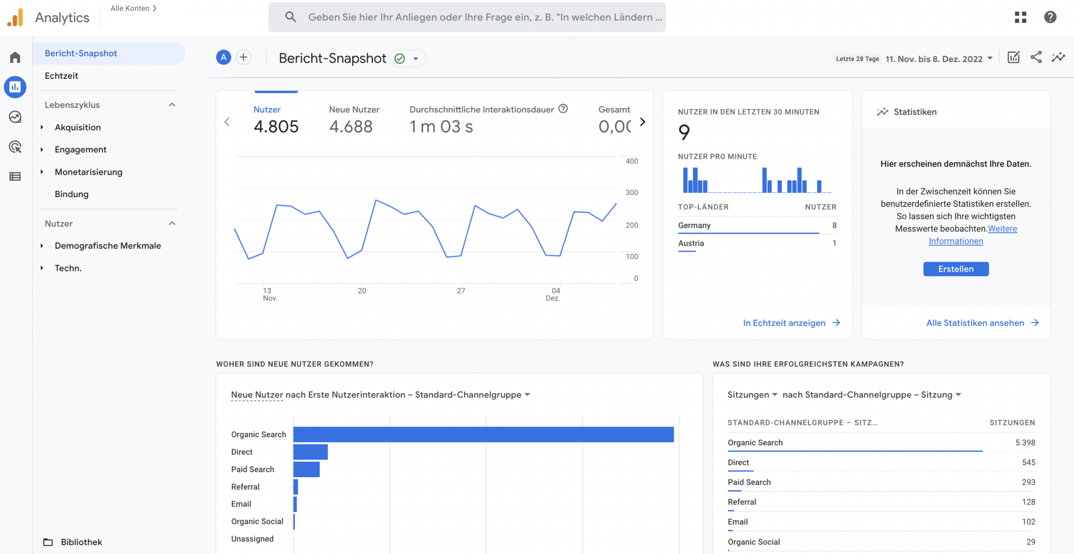The width and height of the screenshot is (1074, 554).
Task: Go to previous metrics with left chevron
Action: (227, 122)
